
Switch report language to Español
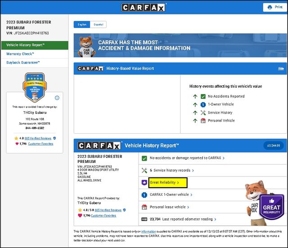pos(98,24)
